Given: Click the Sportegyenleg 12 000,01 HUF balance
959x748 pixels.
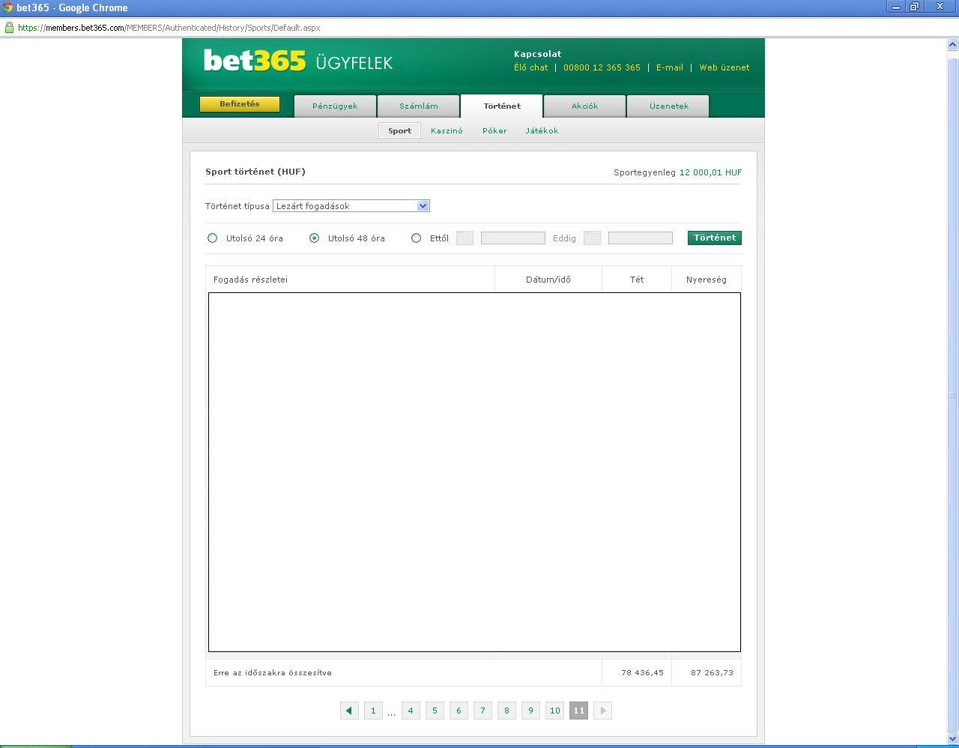Looking at the screenshot, I should click(x=677, y=172).
